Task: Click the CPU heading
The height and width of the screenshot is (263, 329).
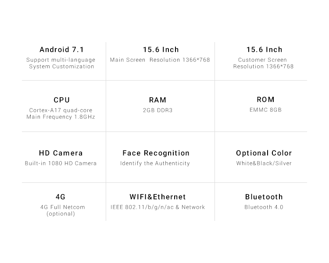Action: 62,100
